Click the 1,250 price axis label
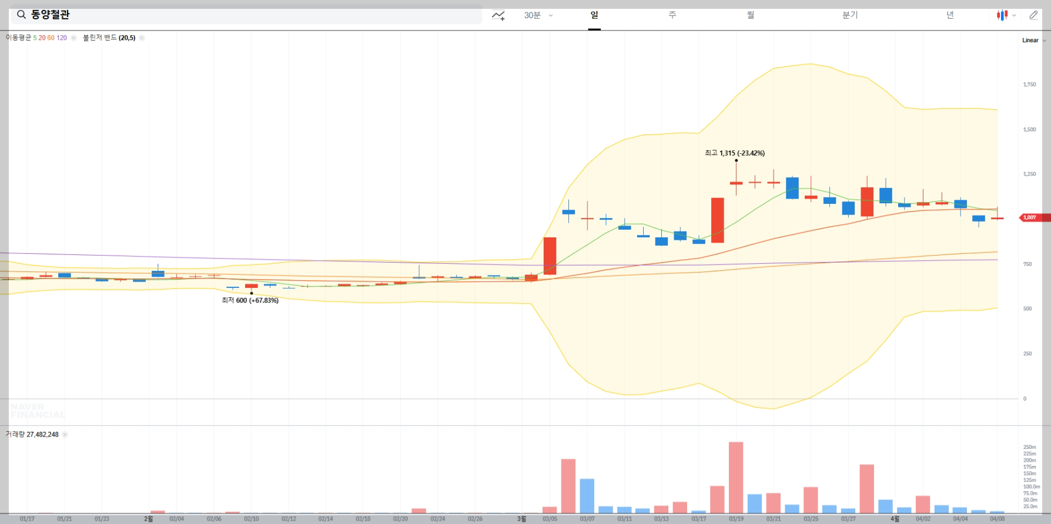The height and width of the screenshot is (524, 1051). pos(1029,174)
